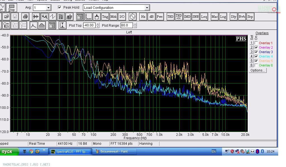Select the spectrum view icon
This screenshot has height=167, width=286.
coord(44,17)
